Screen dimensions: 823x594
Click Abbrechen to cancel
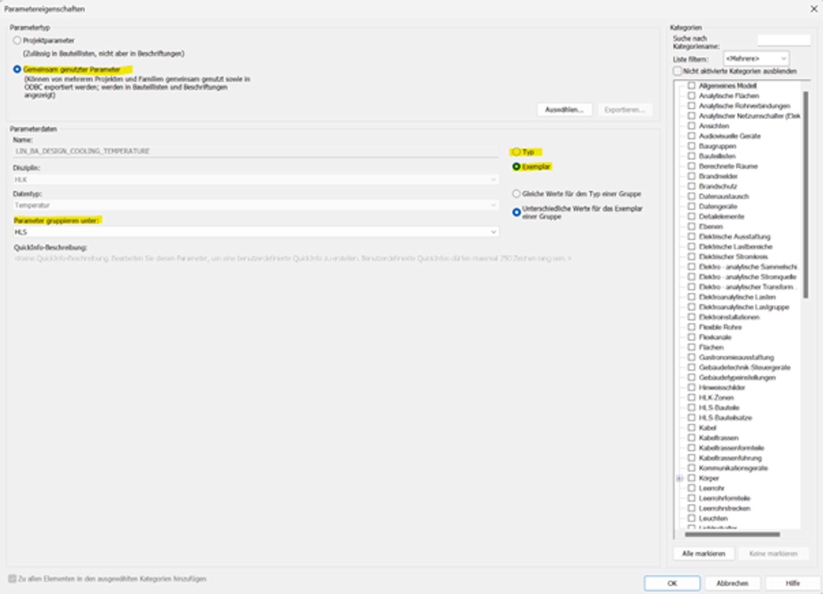coord(732,583)
